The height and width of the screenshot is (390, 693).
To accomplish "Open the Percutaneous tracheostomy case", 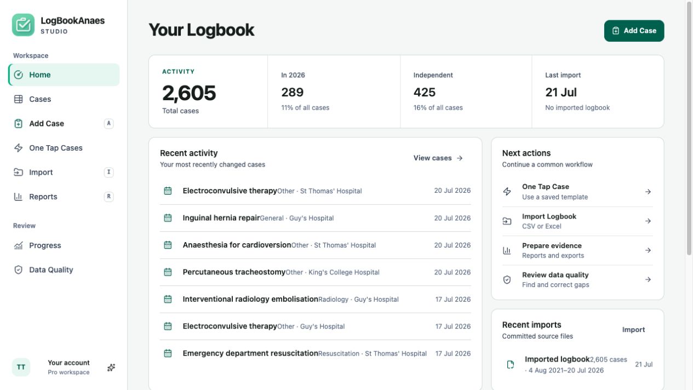I will tap(315, 272).
